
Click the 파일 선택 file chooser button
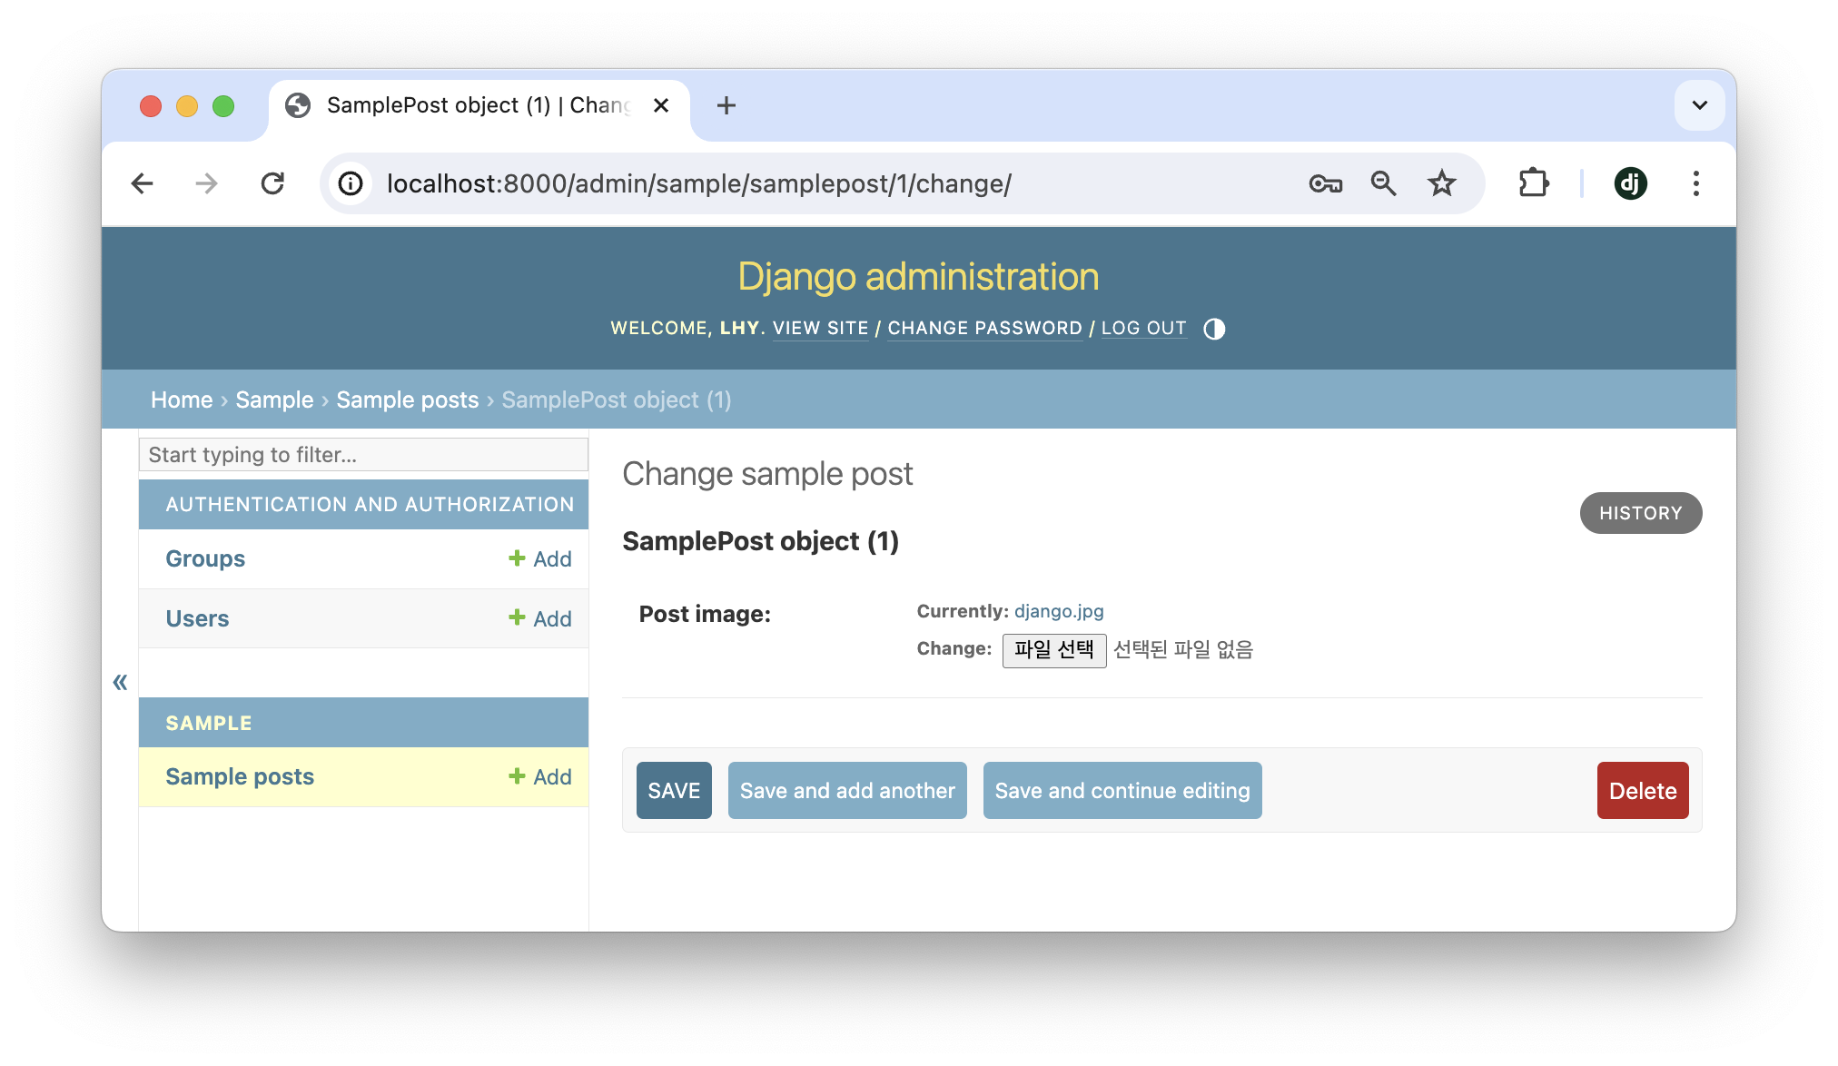[1053, 650]
